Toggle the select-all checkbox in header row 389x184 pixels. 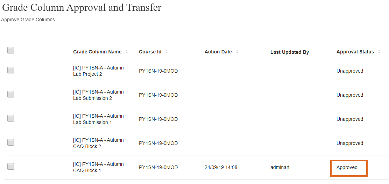[x=11, y=50]
